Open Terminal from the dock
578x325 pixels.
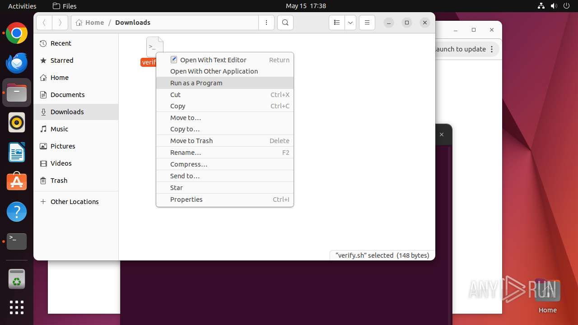(x=17, y=241)
